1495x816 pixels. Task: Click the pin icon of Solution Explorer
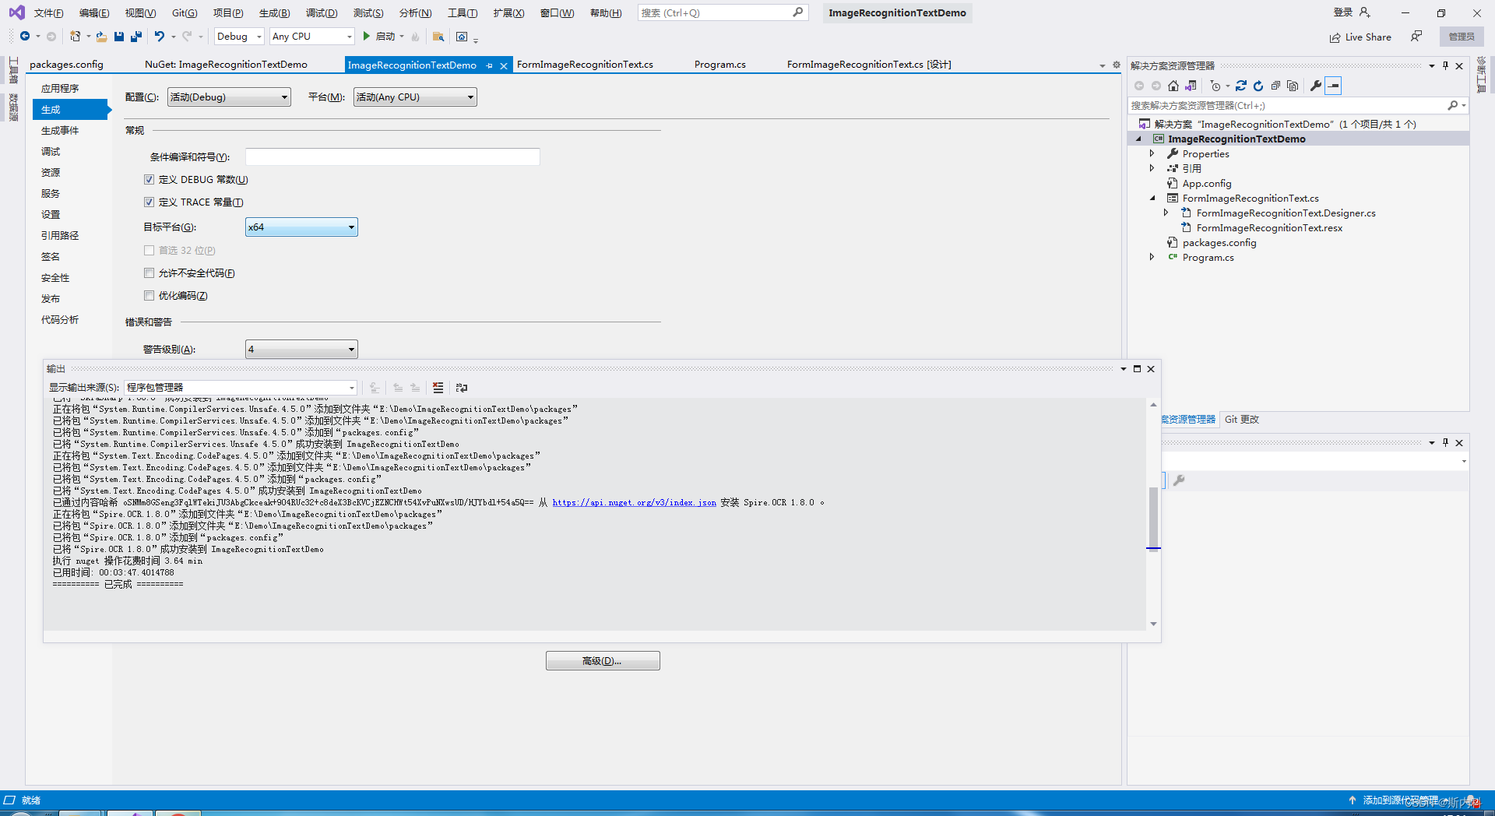1445,65
